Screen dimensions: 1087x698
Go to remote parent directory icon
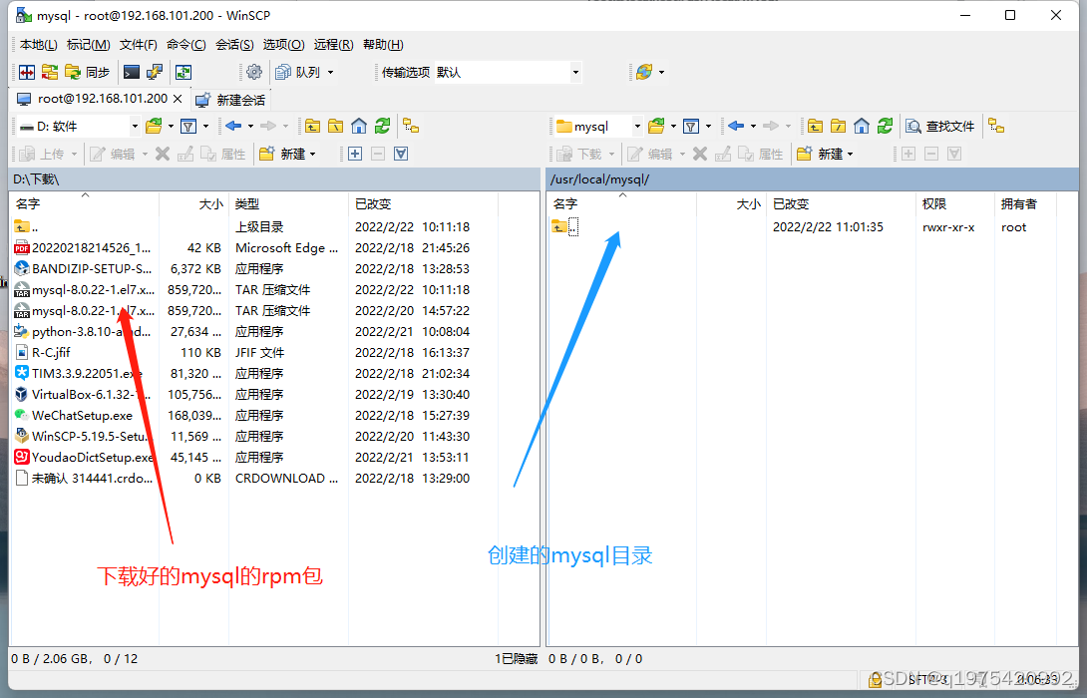[x=816, y=127]
